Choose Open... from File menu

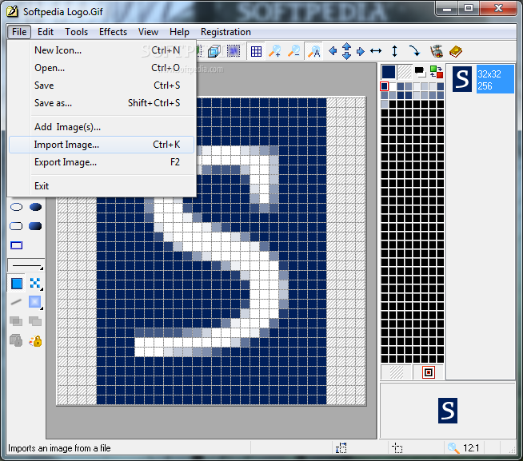102,68
